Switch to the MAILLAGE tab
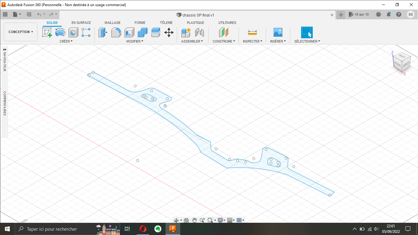This screenshot has width=418, height=235. (x=113, y=23)
